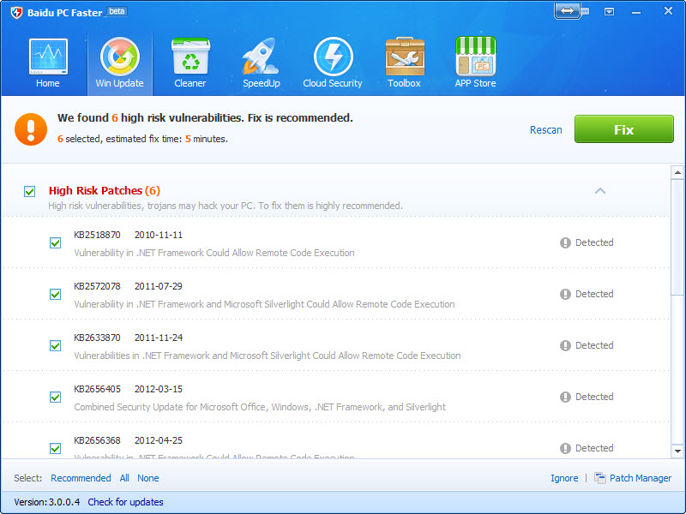686x514 pixels.
Task: Click scrollbar up arrow in patch list
Action: 677,173
